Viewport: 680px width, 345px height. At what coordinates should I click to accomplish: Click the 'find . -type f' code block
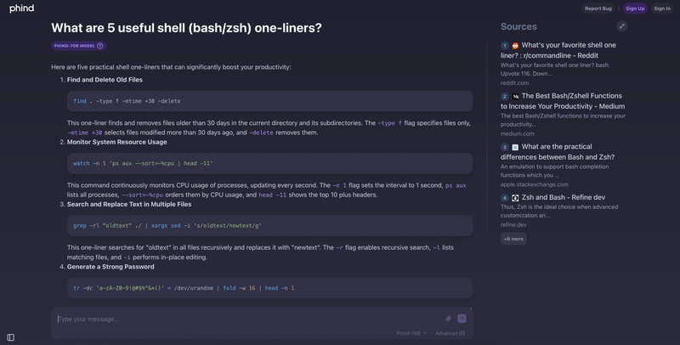[269, 101]
